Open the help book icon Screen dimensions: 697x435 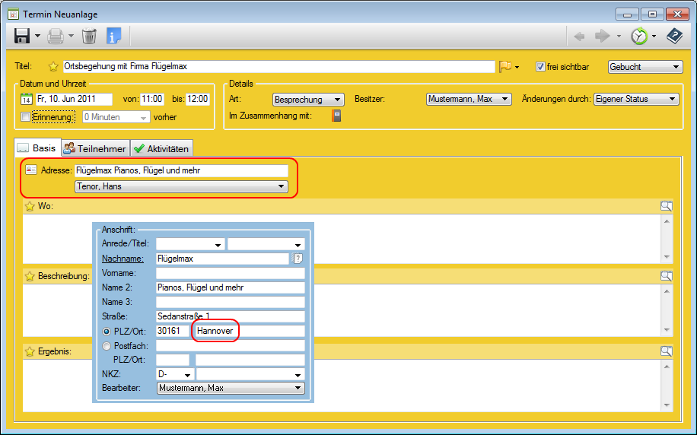pyautogui.click(x=674, y=36)
